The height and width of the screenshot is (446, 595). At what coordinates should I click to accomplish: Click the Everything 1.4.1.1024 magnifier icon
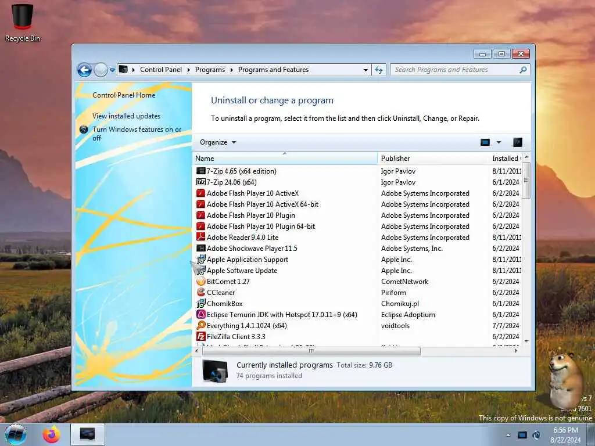tap(200, 325)
